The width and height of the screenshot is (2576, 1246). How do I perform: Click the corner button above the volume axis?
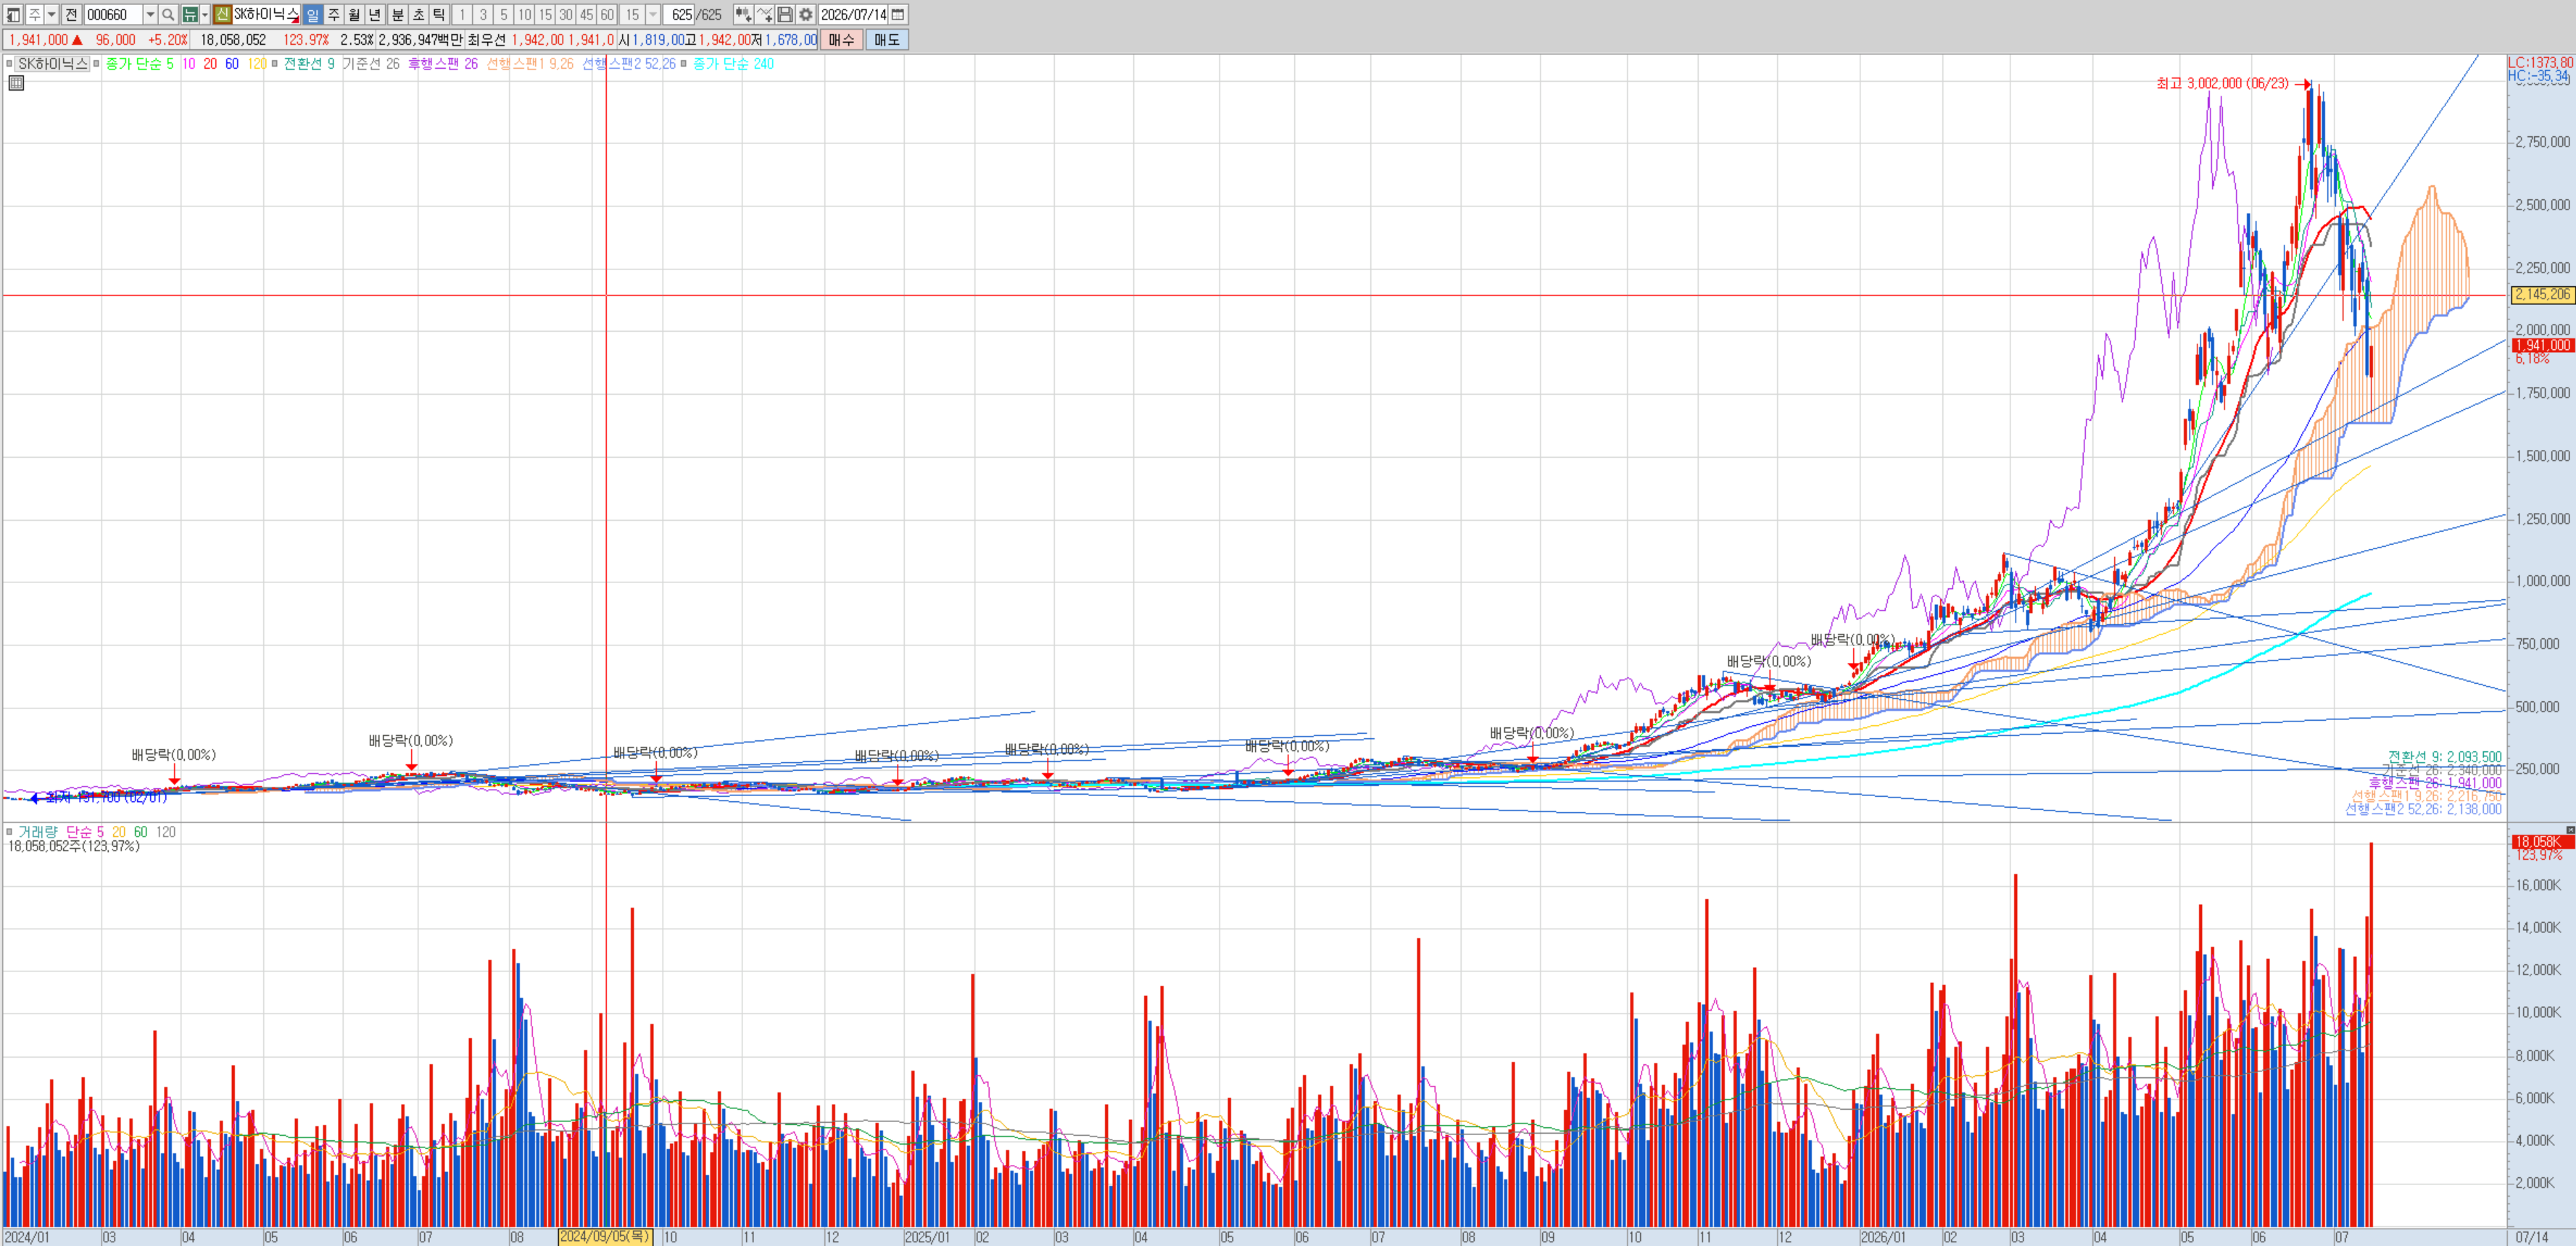(x=2570, y=829)
